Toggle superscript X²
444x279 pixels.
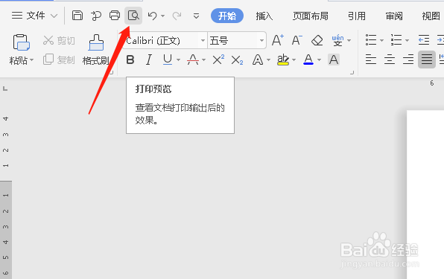218,60
